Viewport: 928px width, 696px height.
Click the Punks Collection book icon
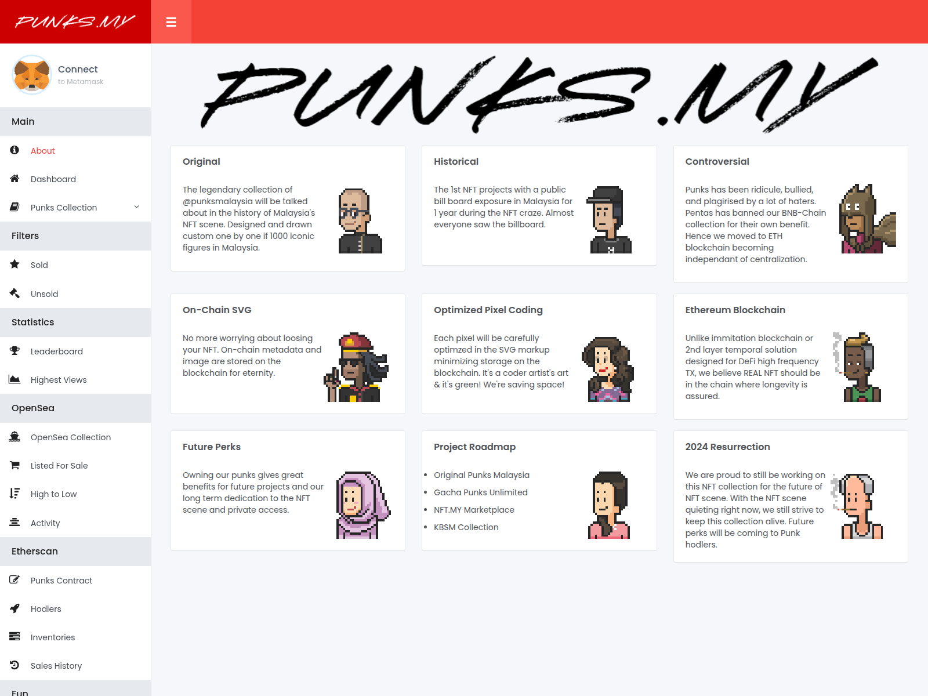(14, 207)
